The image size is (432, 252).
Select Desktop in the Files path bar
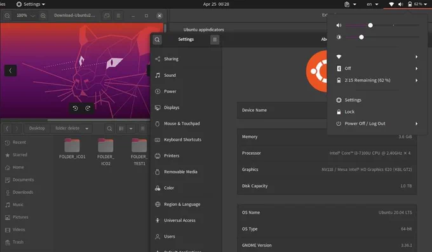(37, 128)
